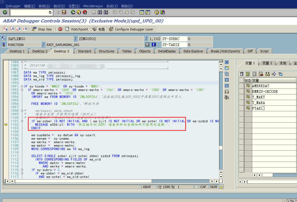297x202 pixels.
Task: Switch to the Objects tab
Action: click(145, 51)
